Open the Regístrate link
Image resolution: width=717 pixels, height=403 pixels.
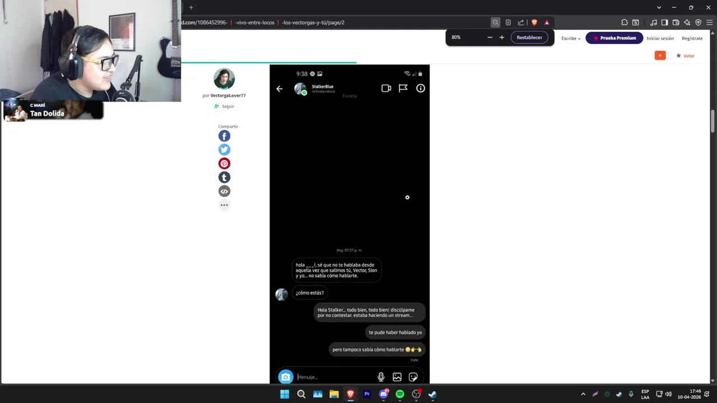point(692,38)
